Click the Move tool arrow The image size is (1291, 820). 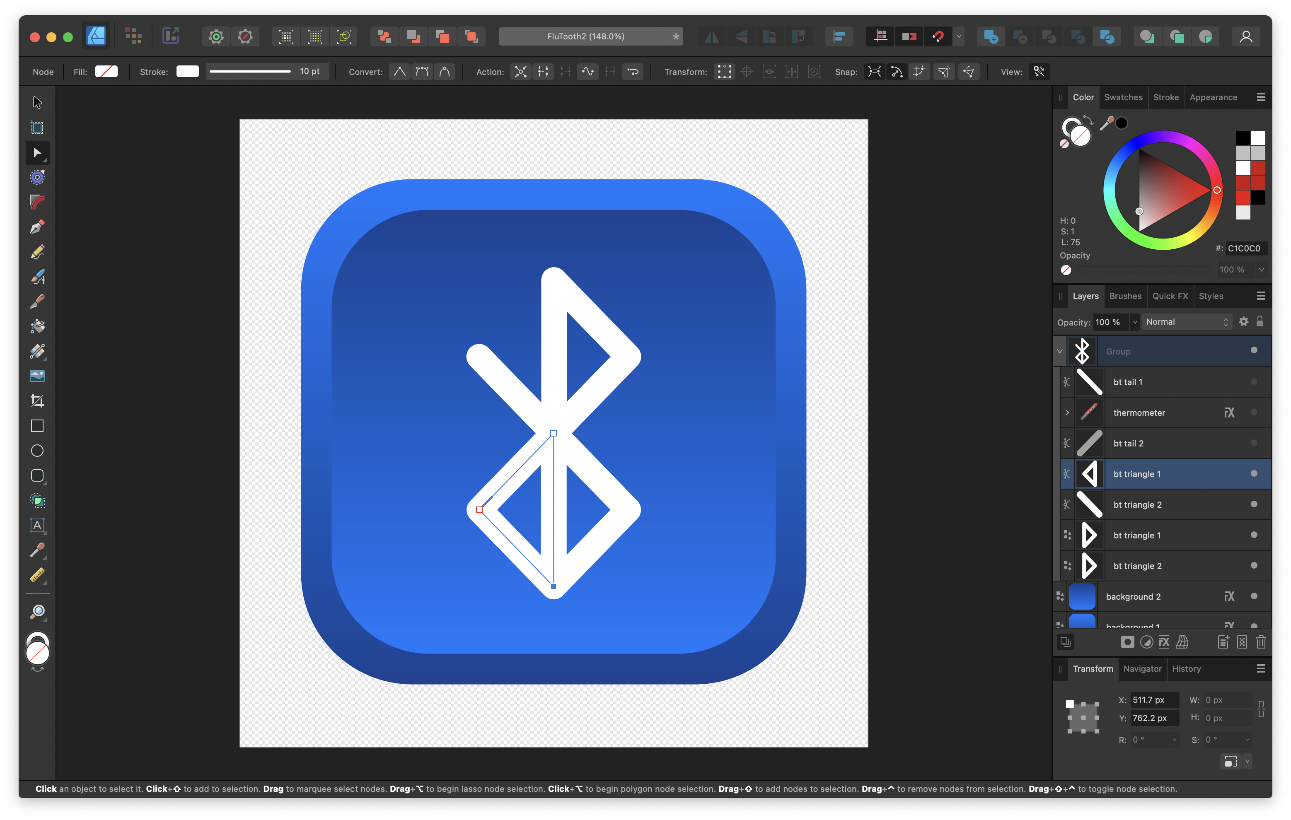(37, 102)
